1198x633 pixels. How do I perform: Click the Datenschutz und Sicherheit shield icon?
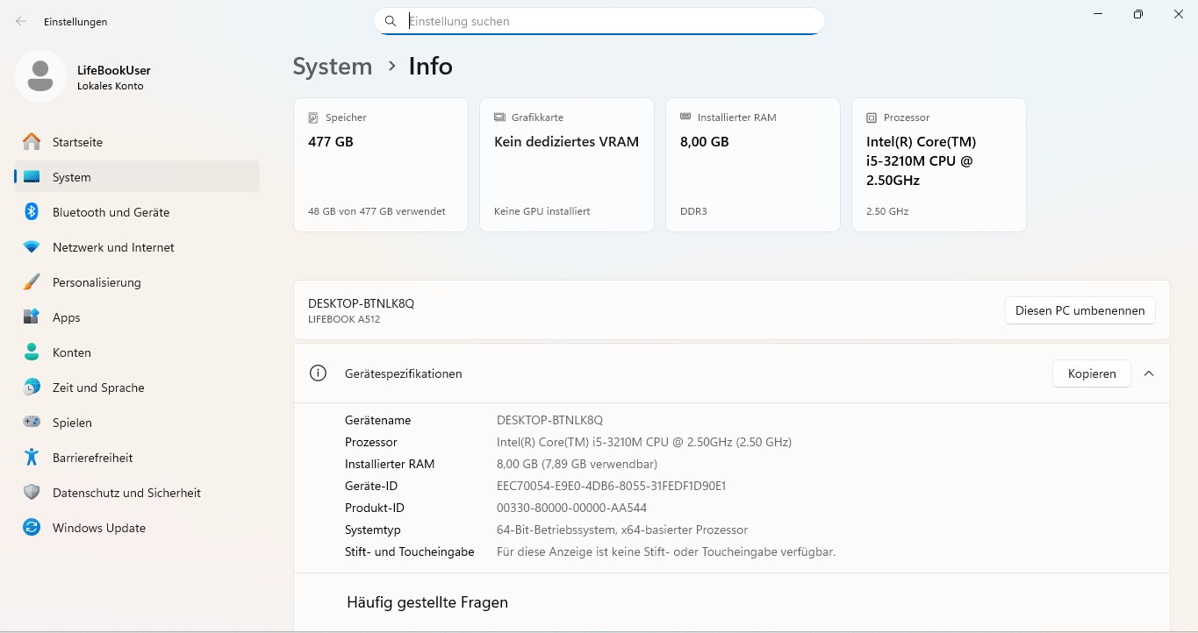click(x=32, y=493)
